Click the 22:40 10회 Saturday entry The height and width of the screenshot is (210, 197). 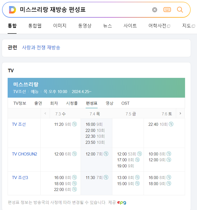158,125
